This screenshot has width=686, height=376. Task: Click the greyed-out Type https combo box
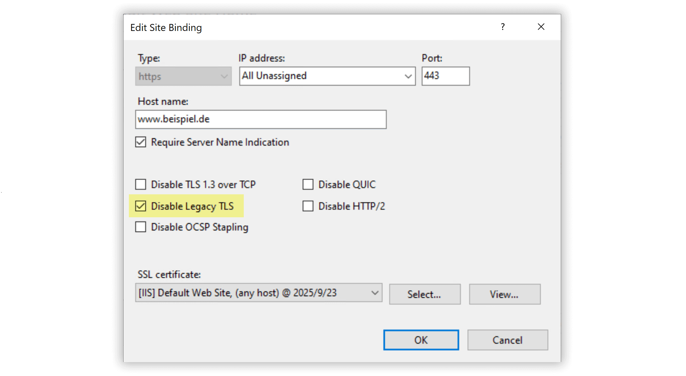click(183, 76)
